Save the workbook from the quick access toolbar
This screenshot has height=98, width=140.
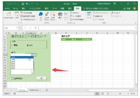23,4
